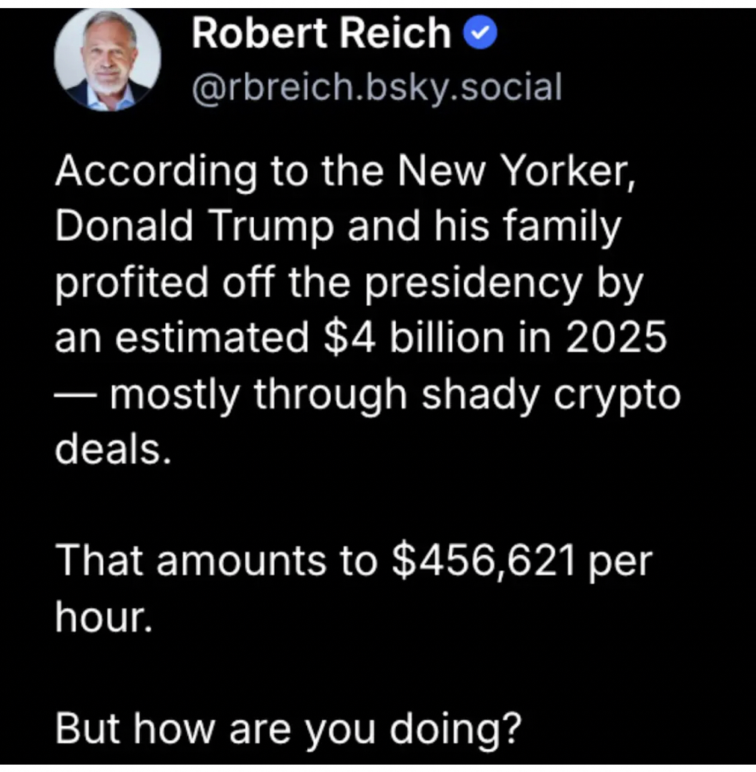Click the "$456,621" amount
Screen dimensions: 756x772
[485, 560]
